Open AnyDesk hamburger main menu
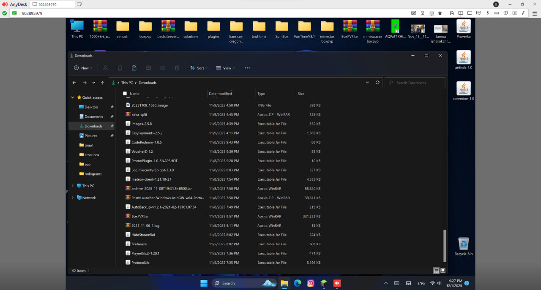This screenshot has height=290, width=541. [534, 13]
